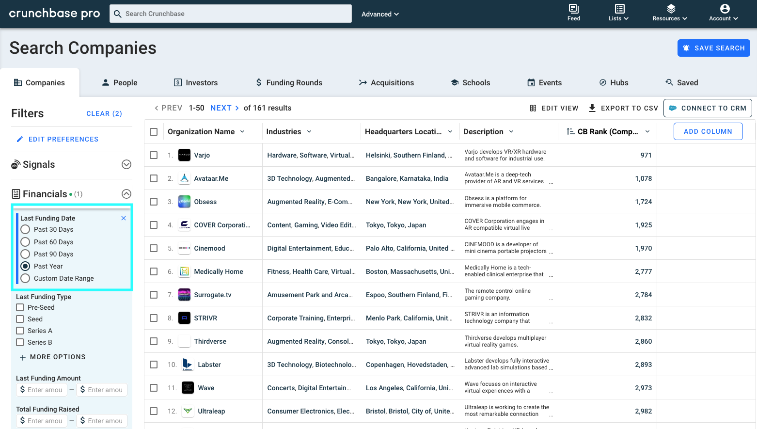The image size is (757, 429).
Task: Switch to the Events tab
Action: [545, 82]
